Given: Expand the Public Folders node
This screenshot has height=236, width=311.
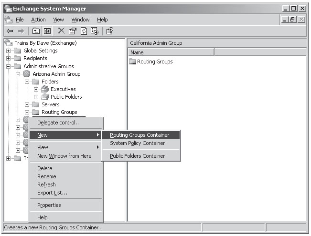Looking at the screenshot, I should [x=36, y=97].
